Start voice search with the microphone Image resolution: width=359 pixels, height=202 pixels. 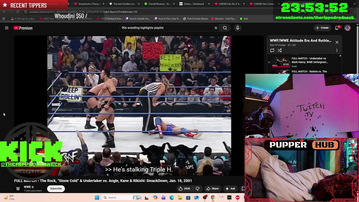(238, 28)
